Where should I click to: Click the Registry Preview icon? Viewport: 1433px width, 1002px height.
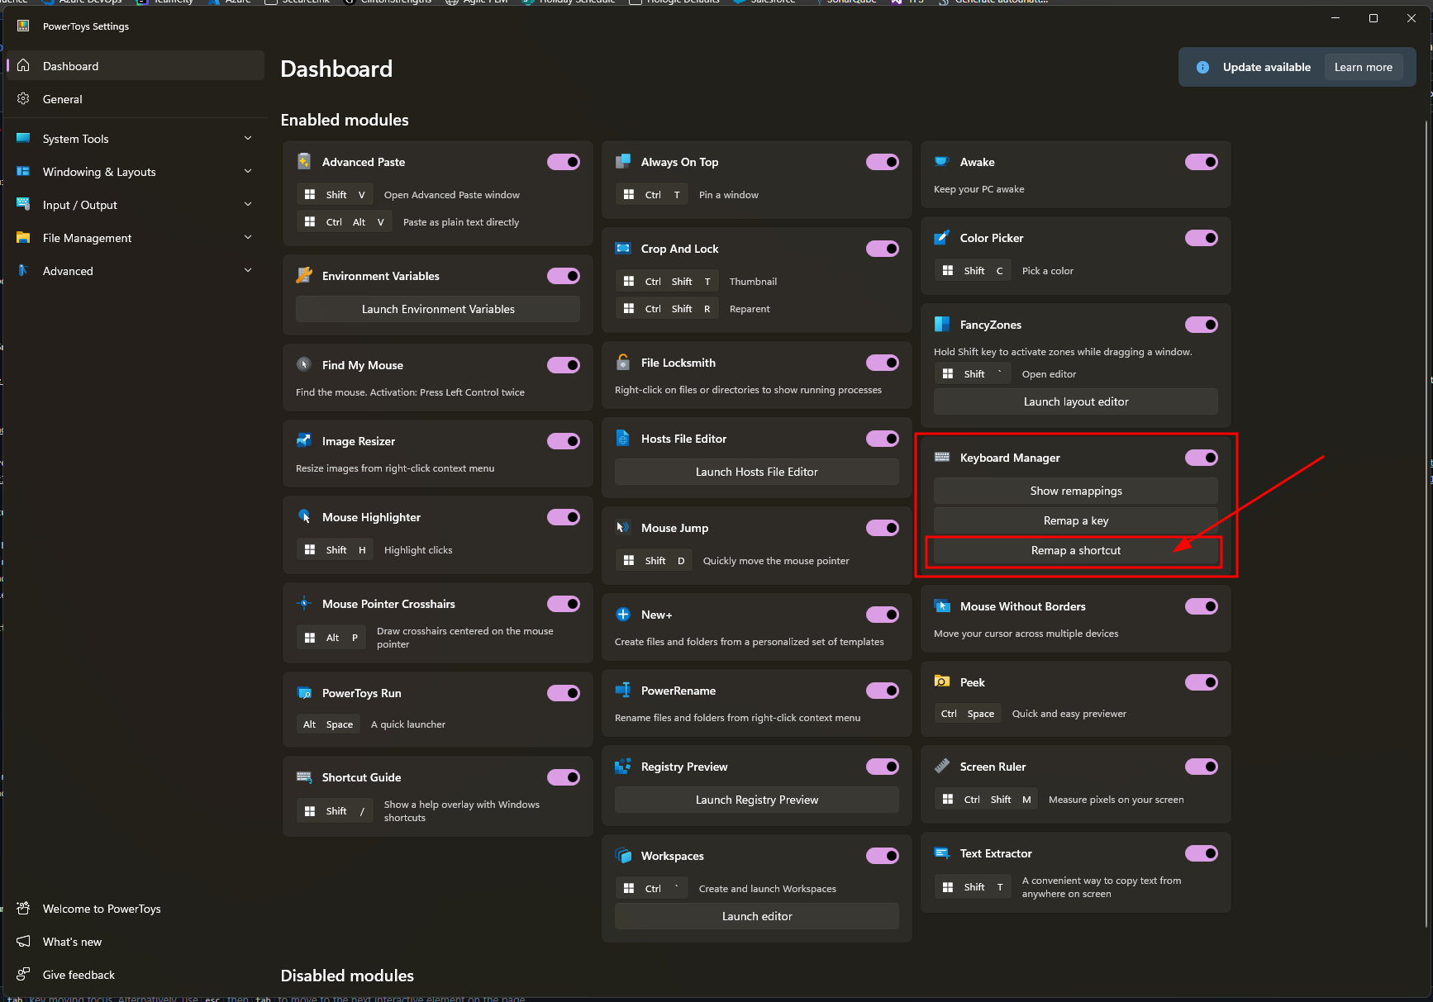point(623,767)
